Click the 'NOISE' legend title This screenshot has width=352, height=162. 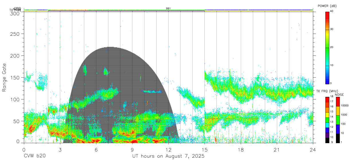click(x=339, y=95)
